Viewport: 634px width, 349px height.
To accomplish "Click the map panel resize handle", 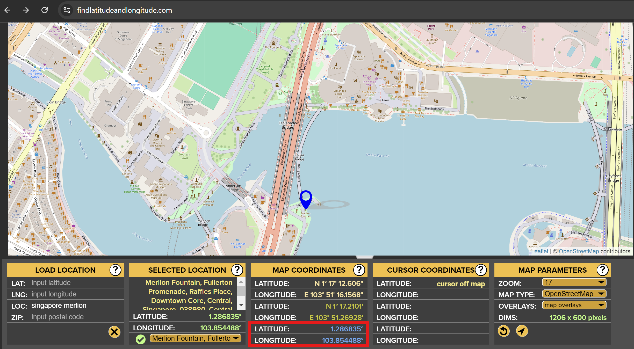I will [x=364, y=257].
